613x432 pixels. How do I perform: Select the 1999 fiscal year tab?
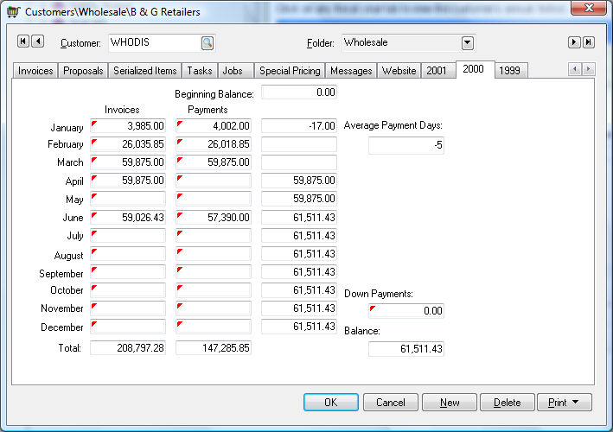[x=509, y=71]
